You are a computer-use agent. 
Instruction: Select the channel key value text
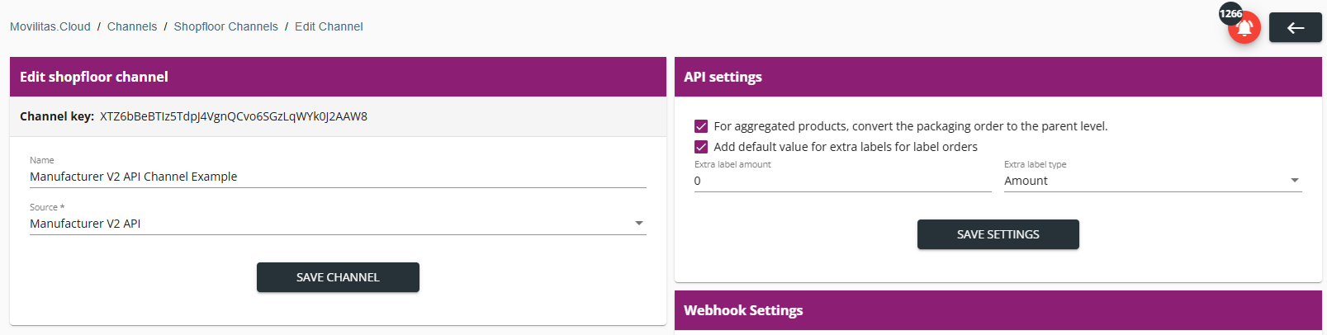pos(234,116)
